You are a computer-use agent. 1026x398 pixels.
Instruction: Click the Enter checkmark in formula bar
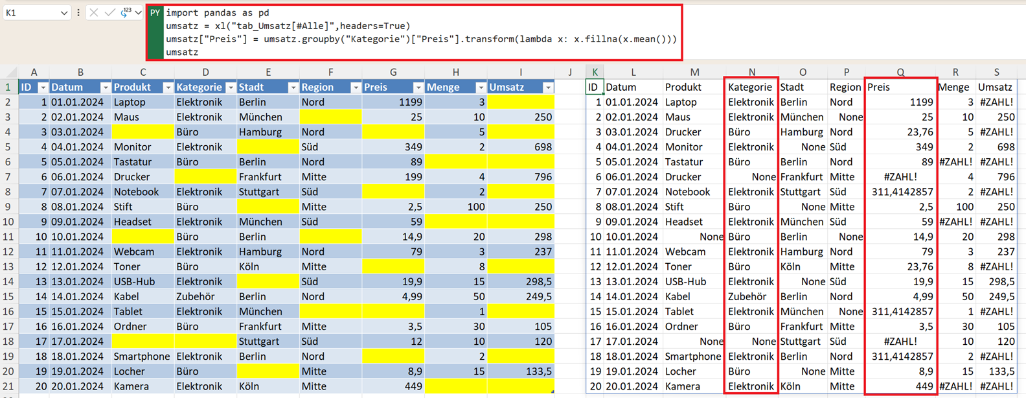click(109, 13)
